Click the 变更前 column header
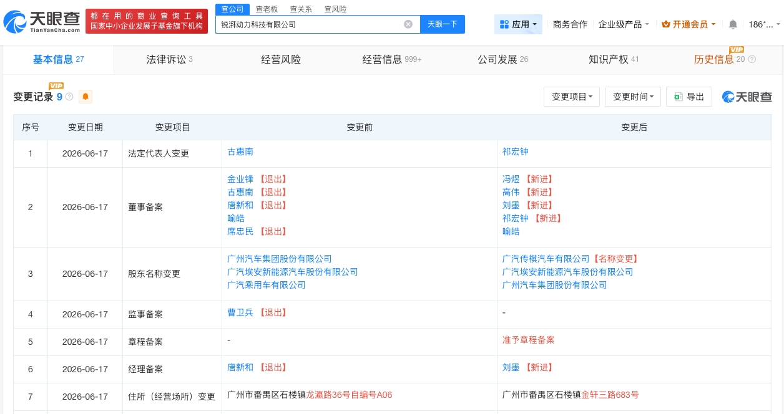784x414 pixels. [x=360, y=127]
